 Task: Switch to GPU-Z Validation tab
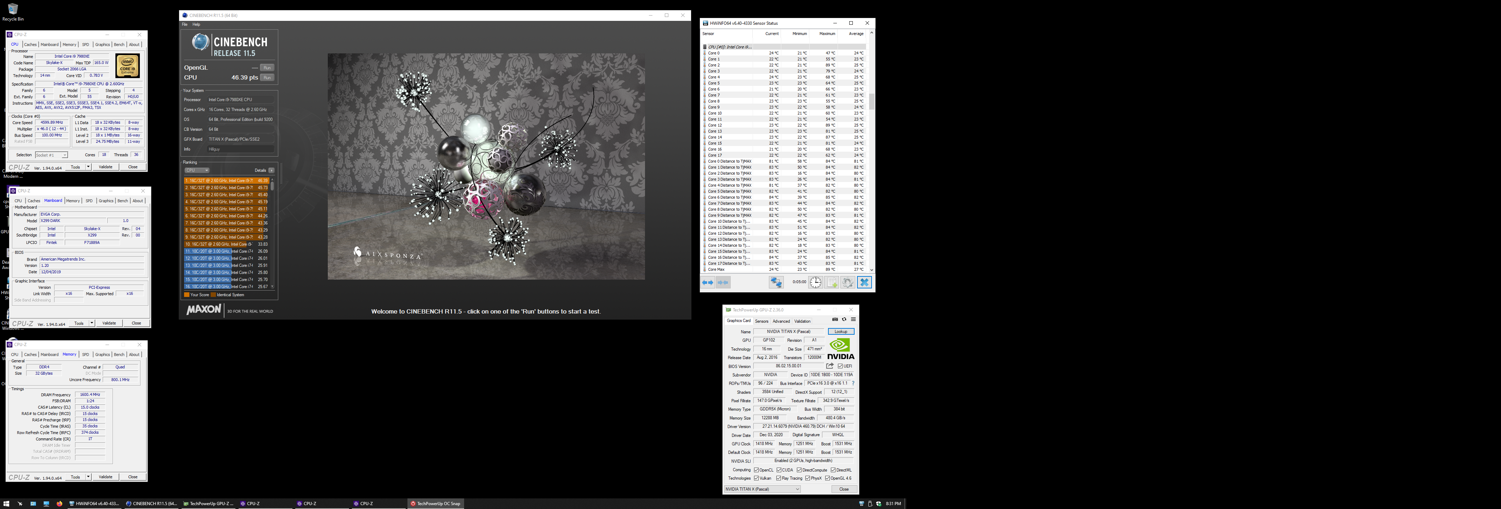pos(802,321)
